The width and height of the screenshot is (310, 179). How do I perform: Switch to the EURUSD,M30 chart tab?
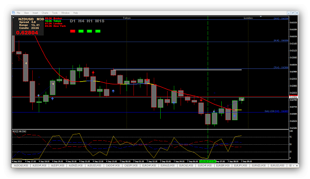277,166
